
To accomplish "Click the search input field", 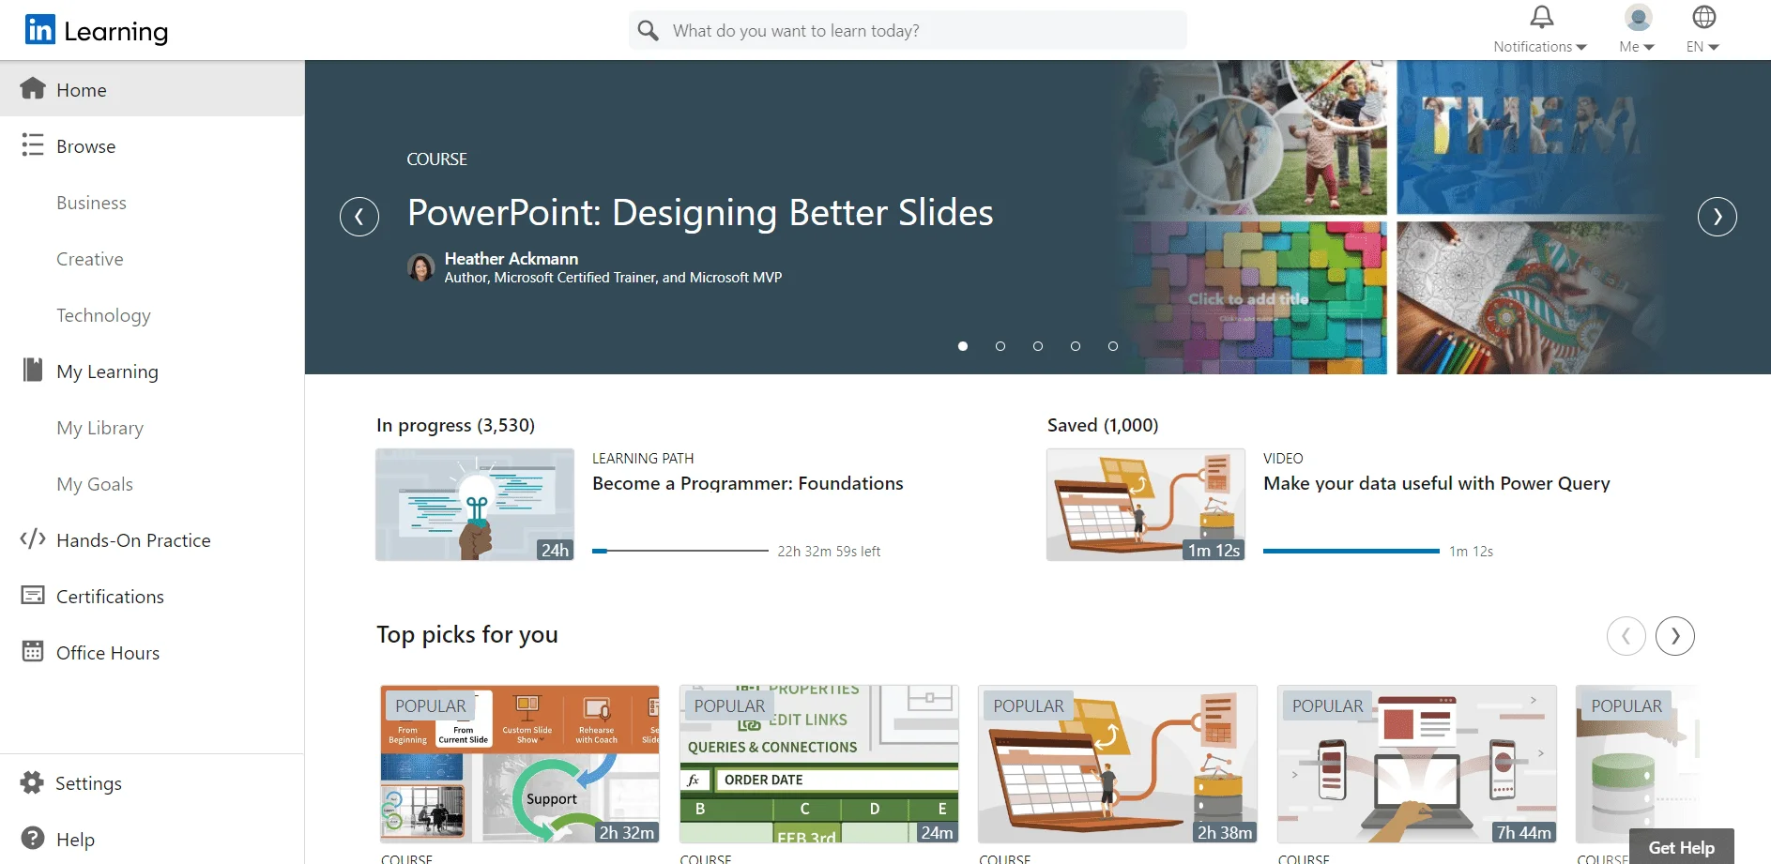I will point(908,31).
